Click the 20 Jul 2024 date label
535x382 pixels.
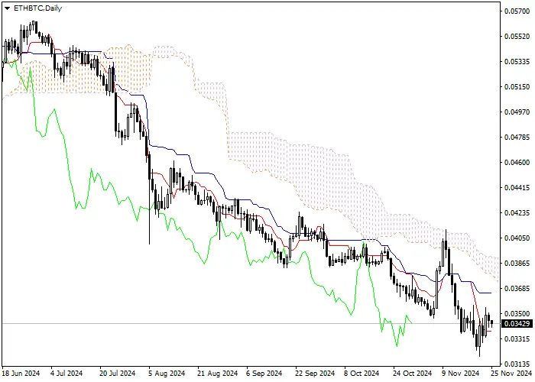click(118, 374)
